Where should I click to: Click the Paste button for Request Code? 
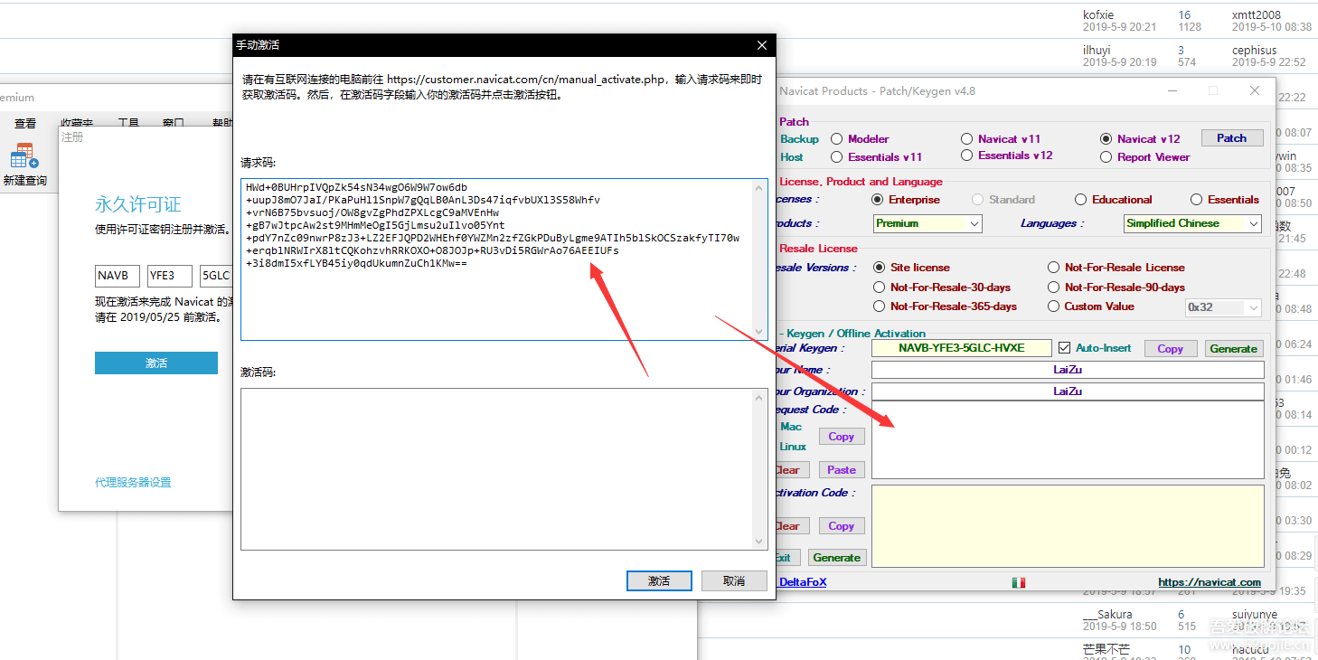(842, 470)
